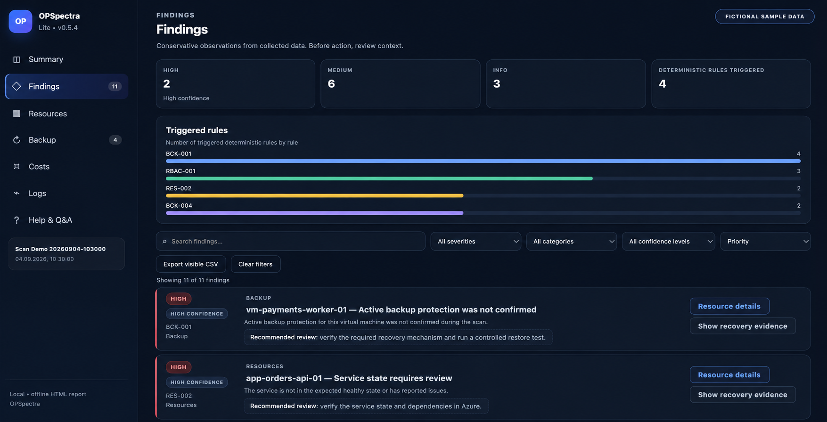Click the OP logo icon
The height and width of the screenshot is (422, 827).
(20, 21)
